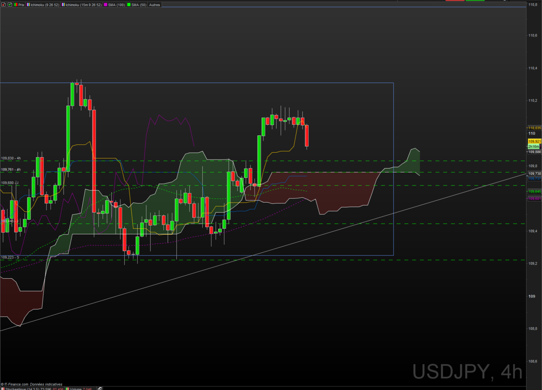Select the 109,223 - S horizontal level label
The height and width of the screenshot is (390, 542).
(10, 257)
